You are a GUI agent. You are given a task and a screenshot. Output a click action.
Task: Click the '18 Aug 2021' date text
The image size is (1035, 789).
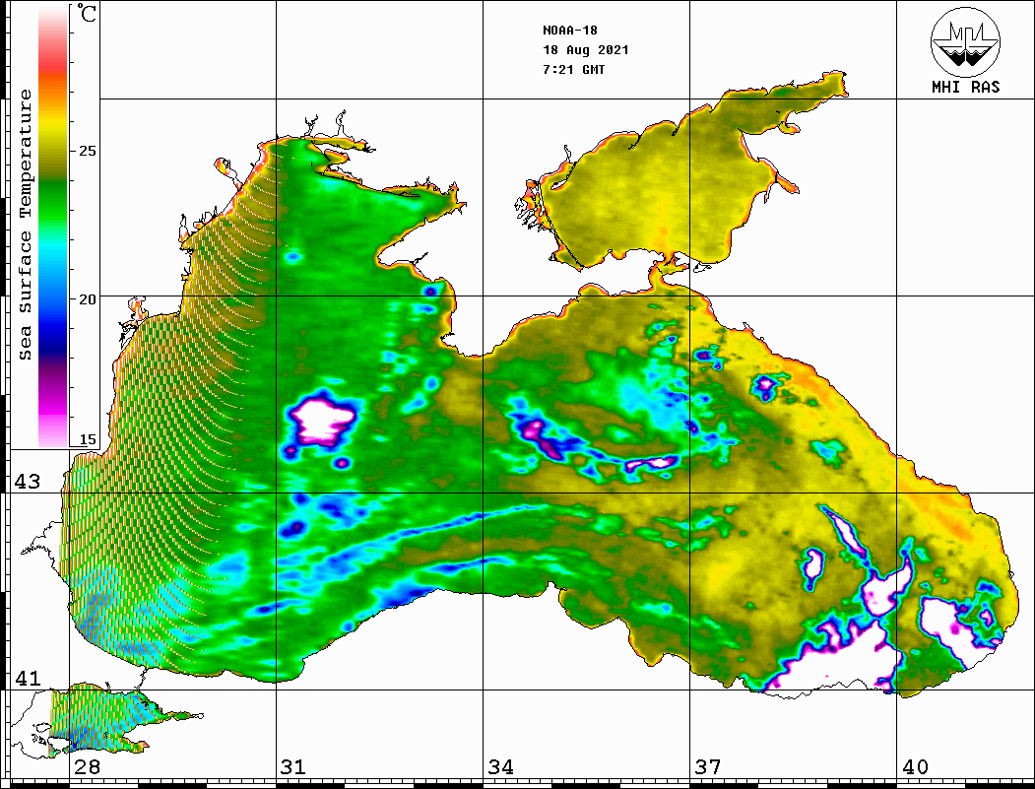(x=586, y=50)
